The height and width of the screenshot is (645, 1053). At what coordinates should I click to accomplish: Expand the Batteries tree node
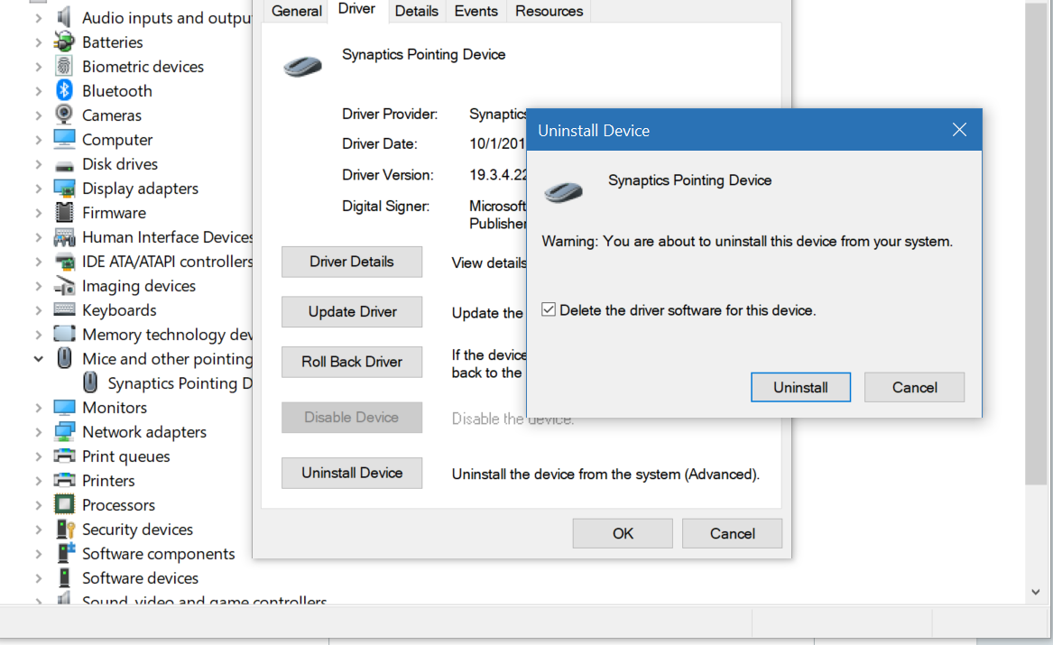(x=38, y=42)
